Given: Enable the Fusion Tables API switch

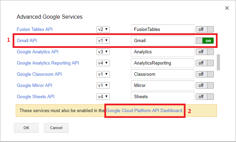Looking at the screenshot, I should point(205,30).
